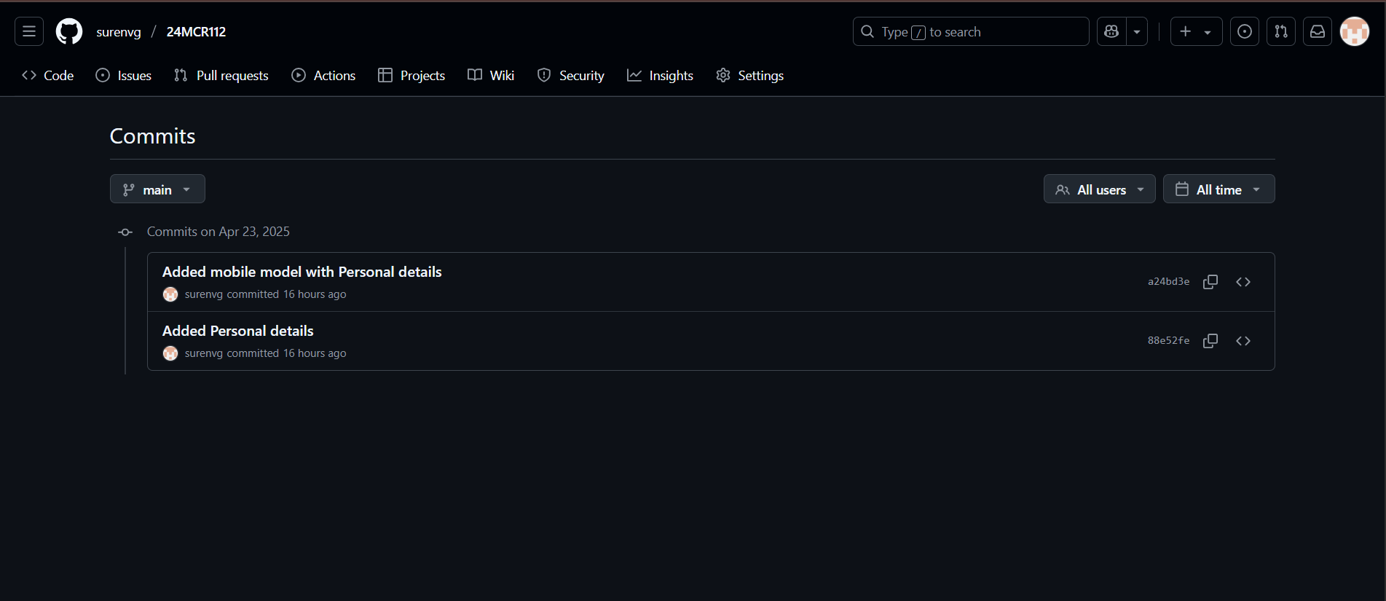Click the Commits page heading
Viewport: 1386px width, 601px height.
[152, 136]
